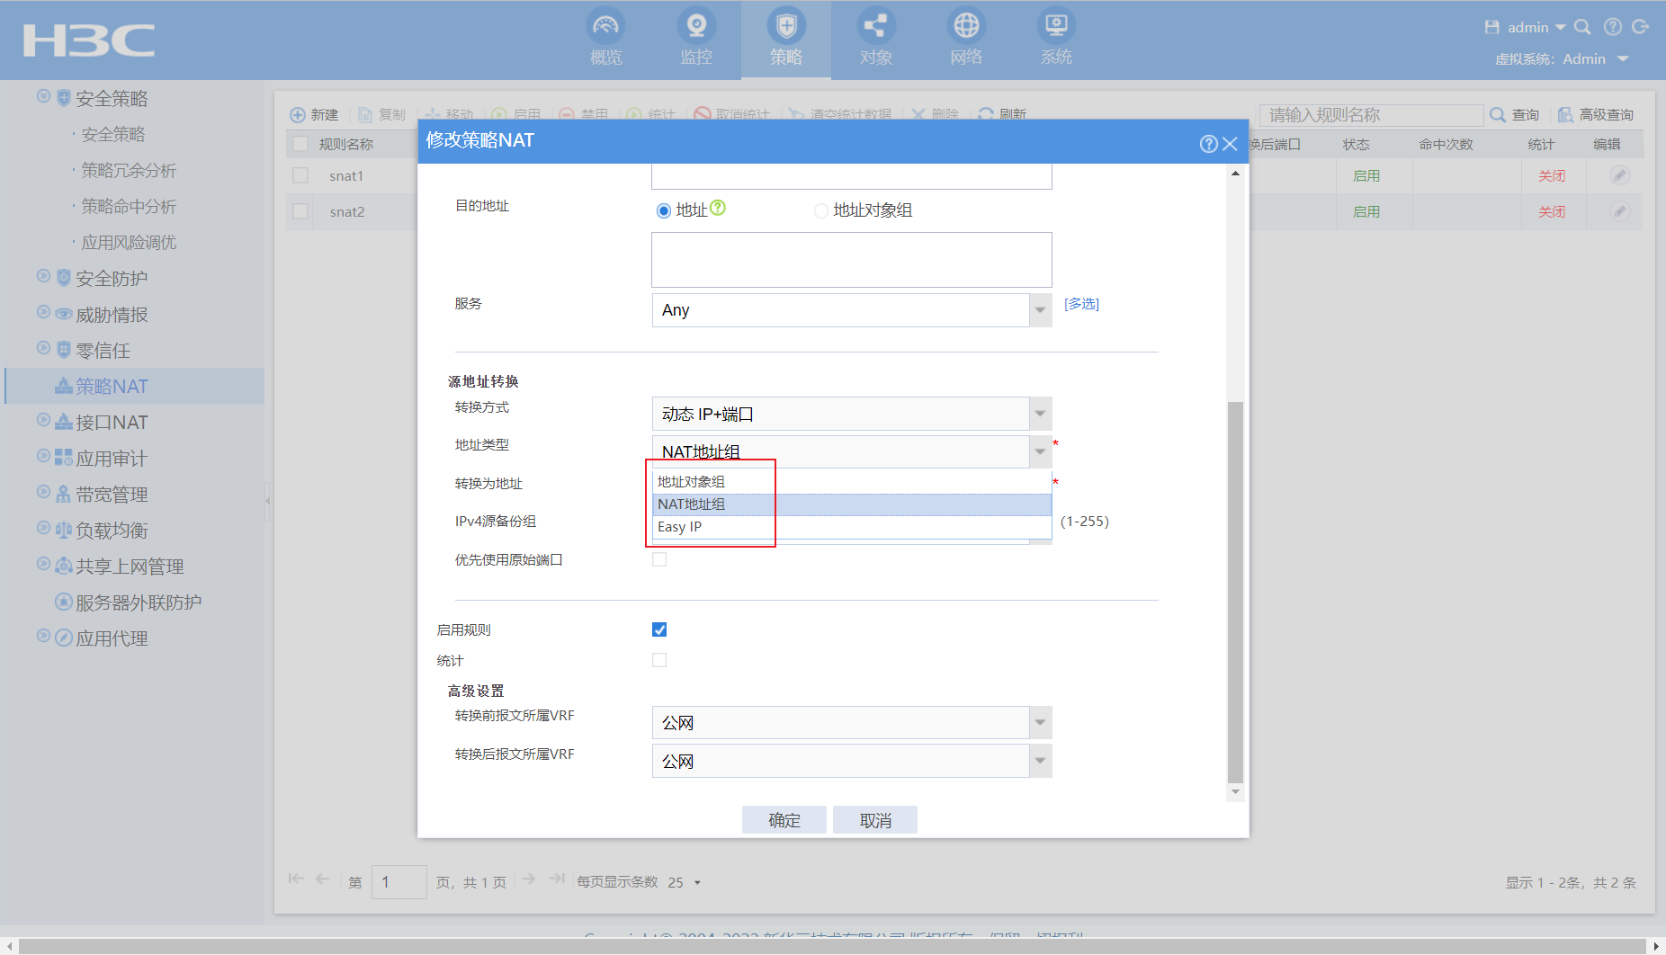Click the help icon in top bar

1613,27
